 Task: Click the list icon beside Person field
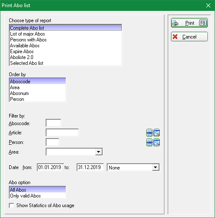coord(149,143)
